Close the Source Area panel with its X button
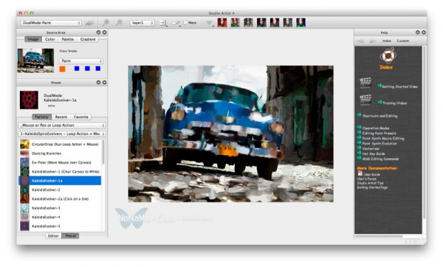Viewport: 443px width, 267px height. (x=104, y=32)
